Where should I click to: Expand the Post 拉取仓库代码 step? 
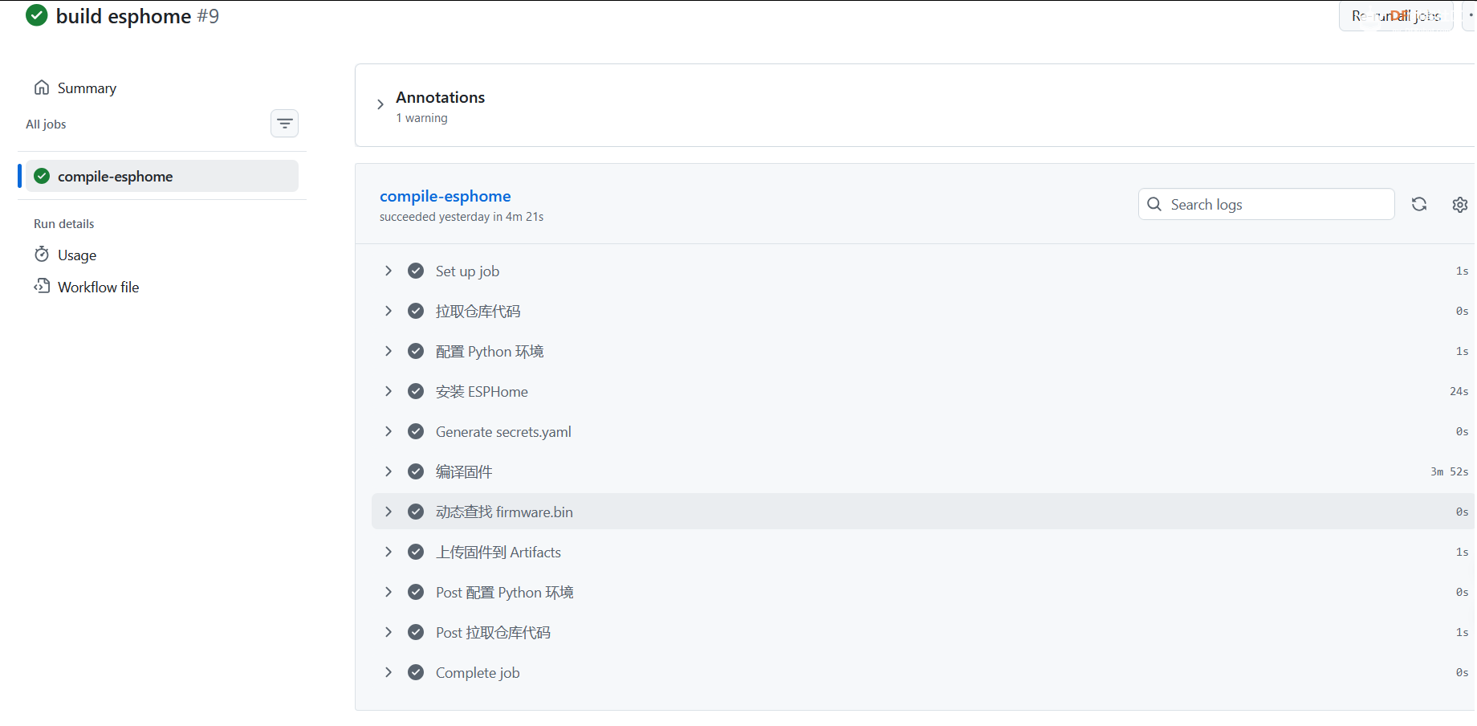[x=389, y=632]
